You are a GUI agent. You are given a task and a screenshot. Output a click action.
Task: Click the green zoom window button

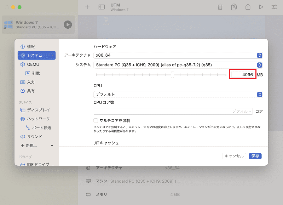pos(19,7)
